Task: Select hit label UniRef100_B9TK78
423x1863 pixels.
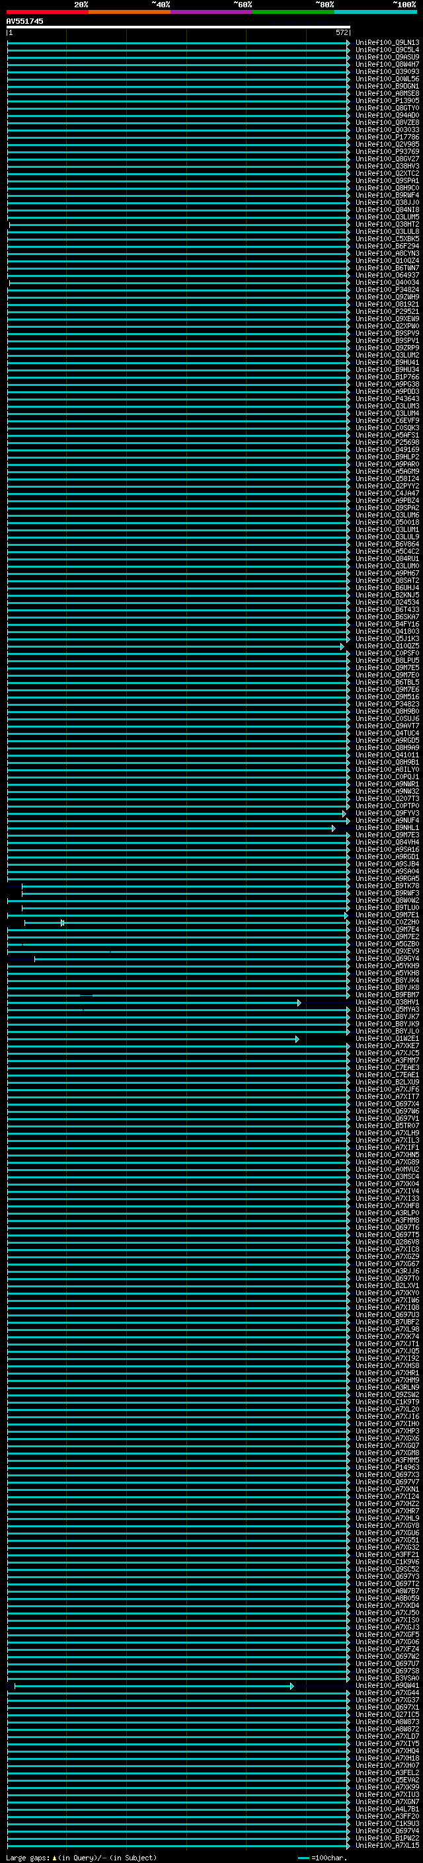Action: click(387, 886)
